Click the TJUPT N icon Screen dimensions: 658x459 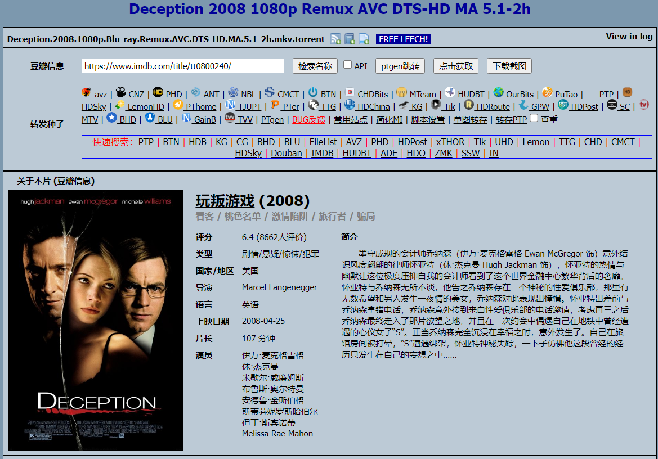[230, 105]
